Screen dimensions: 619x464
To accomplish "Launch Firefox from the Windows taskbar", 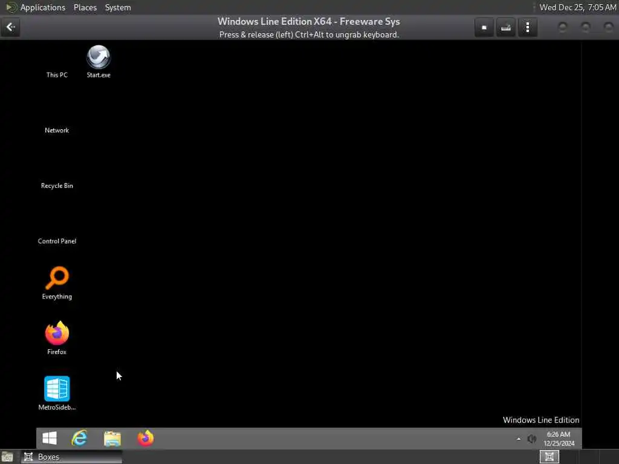I will pos(145,438).
